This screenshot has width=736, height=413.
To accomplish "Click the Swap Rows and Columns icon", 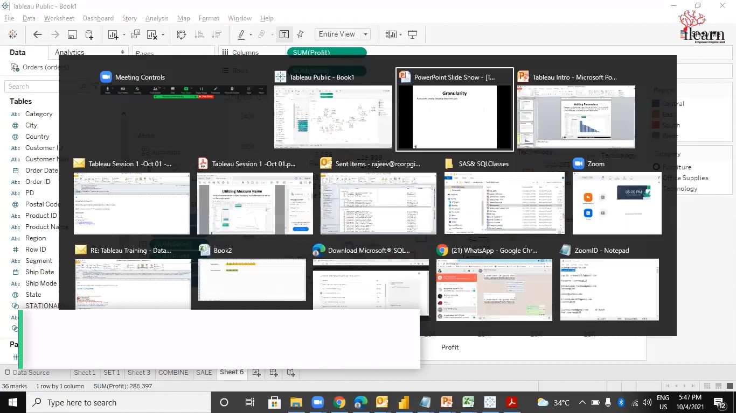I will point(182,34).
